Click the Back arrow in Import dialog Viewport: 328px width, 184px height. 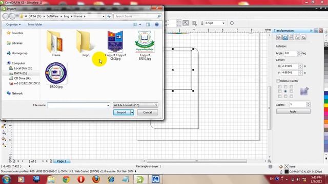click(x=6, y=16)
